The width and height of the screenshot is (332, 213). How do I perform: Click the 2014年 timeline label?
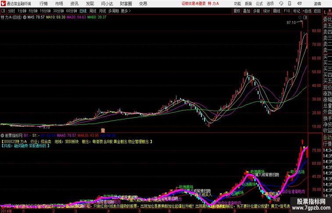click(x=6, y=211)
